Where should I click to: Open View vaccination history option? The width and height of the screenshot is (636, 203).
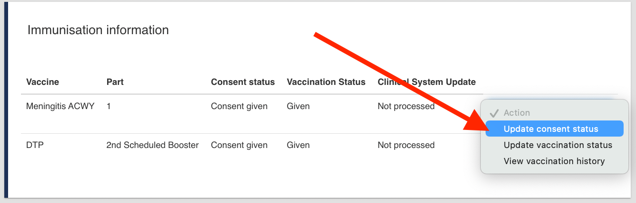[554, 161]
